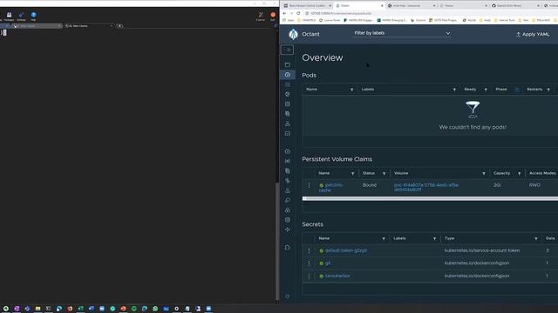
Task: Open actions menu for git secret row
Action: 309,263
